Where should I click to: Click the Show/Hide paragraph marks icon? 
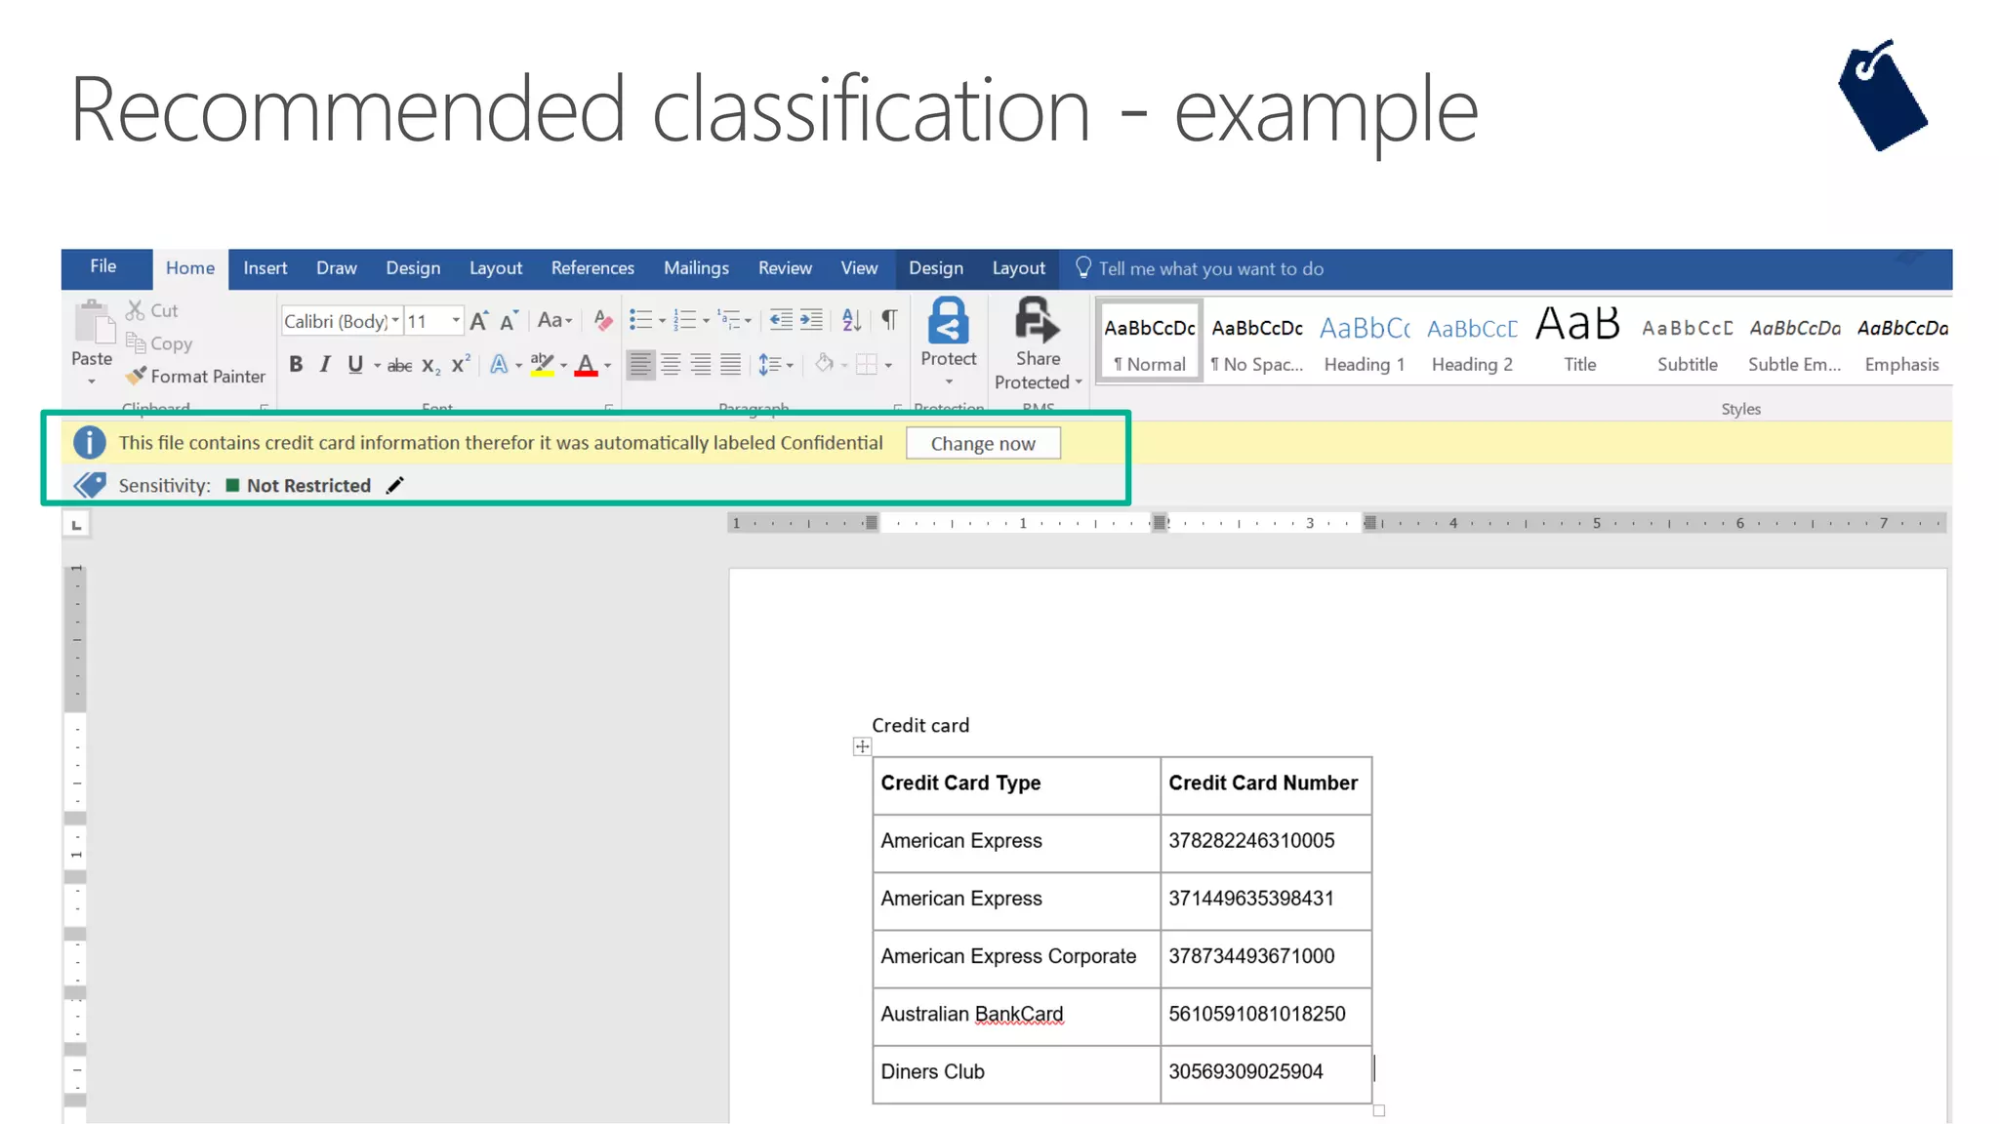click(x=889, y=320)
